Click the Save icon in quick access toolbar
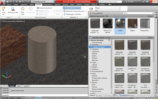The height and width of the screenshot is (99, 158). coord(14,2)
